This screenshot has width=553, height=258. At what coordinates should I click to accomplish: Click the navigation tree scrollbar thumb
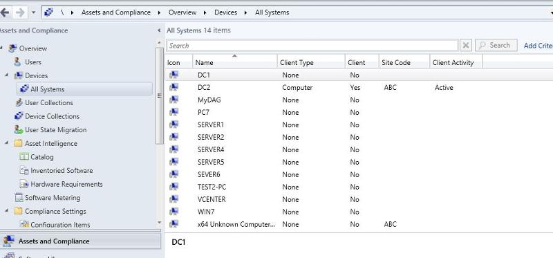160,95
